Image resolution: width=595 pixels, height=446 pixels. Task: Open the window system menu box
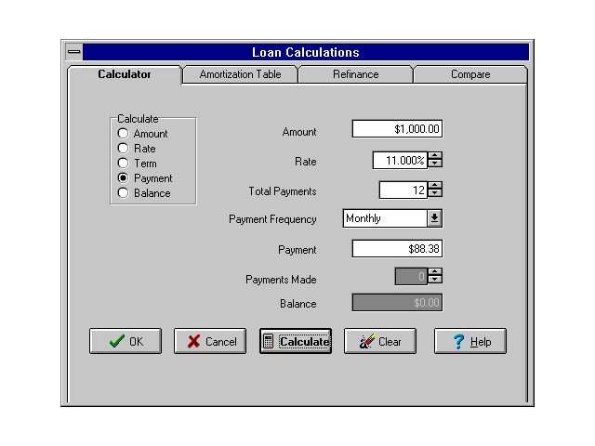tap(74, 53)
